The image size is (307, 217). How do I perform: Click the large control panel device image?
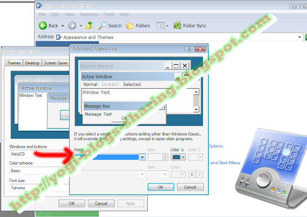272,169
